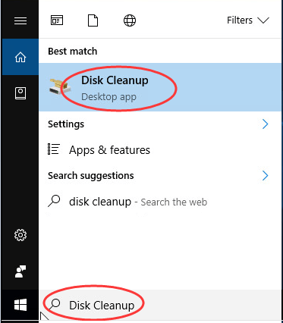
Task: Click the Search suggestions header text
Action: [x=91, y=176]
